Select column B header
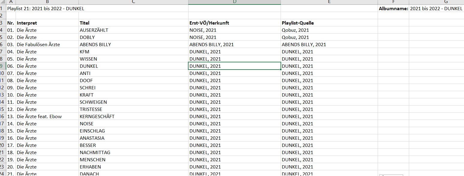 coord(47,2)
